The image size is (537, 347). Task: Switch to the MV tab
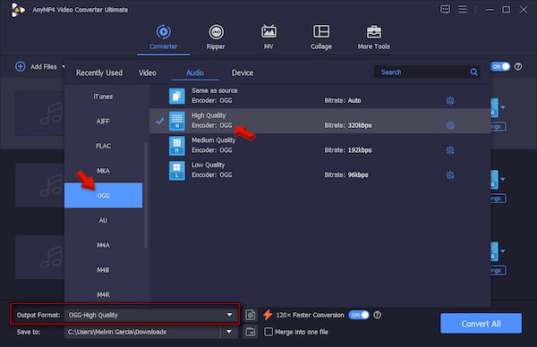[268, 38]
